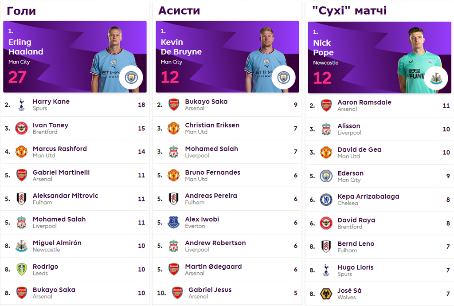Click the Everton crest next to Alex Iwobi
The image size is (454, 306).
point(174,222)
